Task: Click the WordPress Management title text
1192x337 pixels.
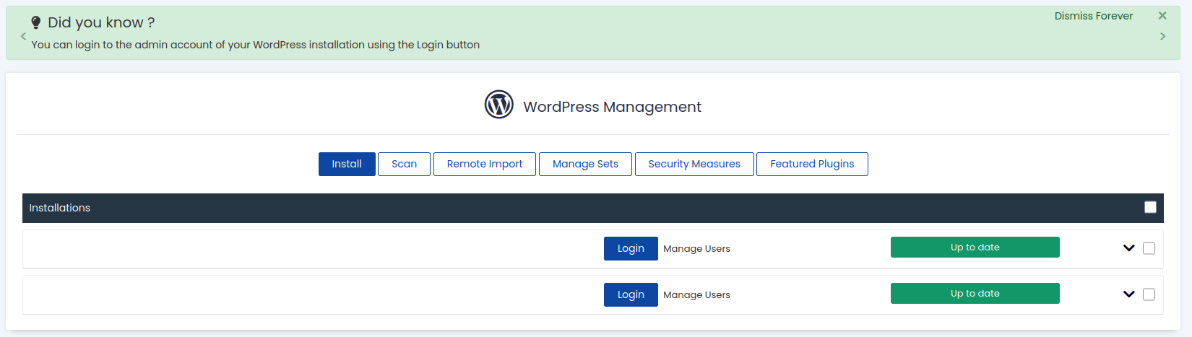Action: [x=612, y=107]
